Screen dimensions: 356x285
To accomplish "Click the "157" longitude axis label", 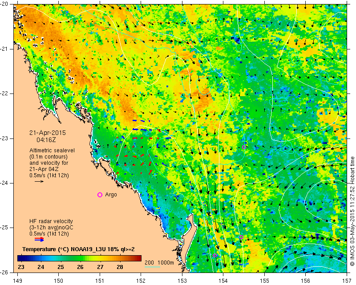I will [x=347, y=281].
